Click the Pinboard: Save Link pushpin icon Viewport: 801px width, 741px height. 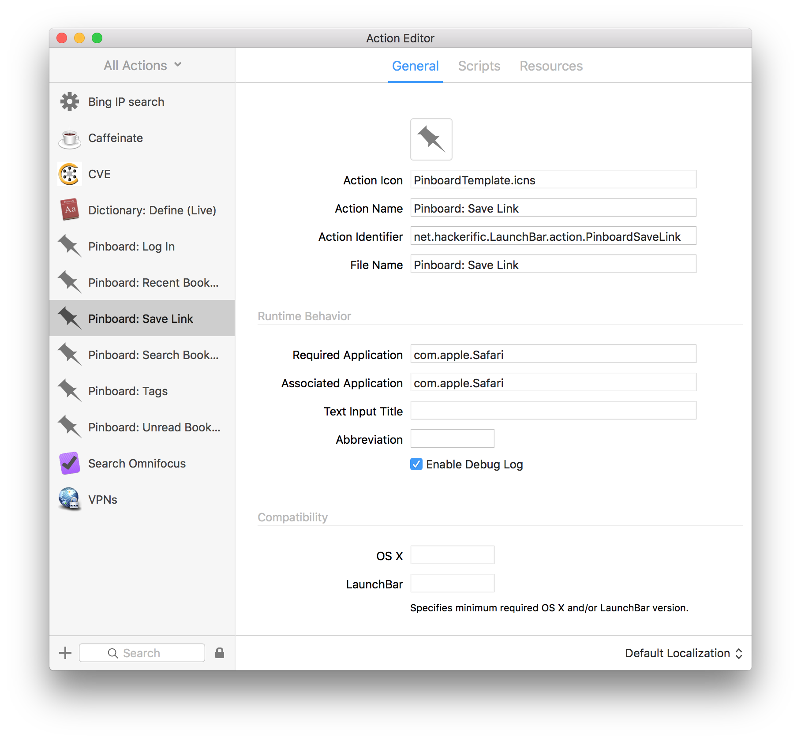click(70, 319)
